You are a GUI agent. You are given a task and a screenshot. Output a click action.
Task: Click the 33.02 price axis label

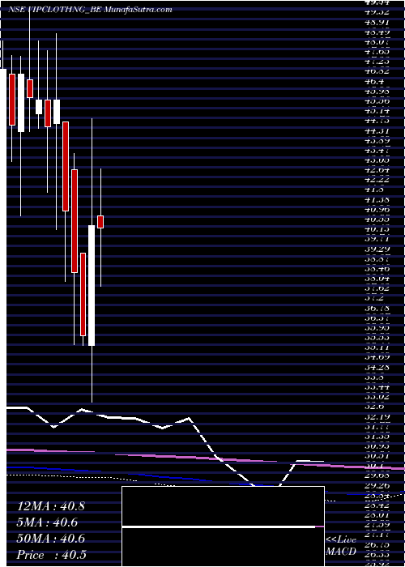point(377,397)
